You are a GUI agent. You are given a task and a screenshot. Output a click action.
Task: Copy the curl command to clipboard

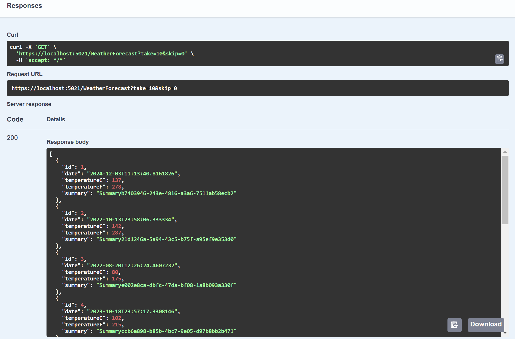click(x=499, y=59)
